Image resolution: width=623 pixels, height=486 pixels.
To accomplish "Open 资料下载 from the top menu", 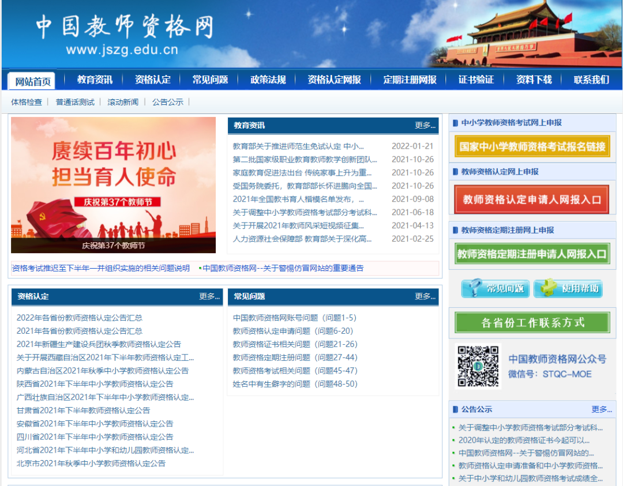I will click(x=534, y=80).
